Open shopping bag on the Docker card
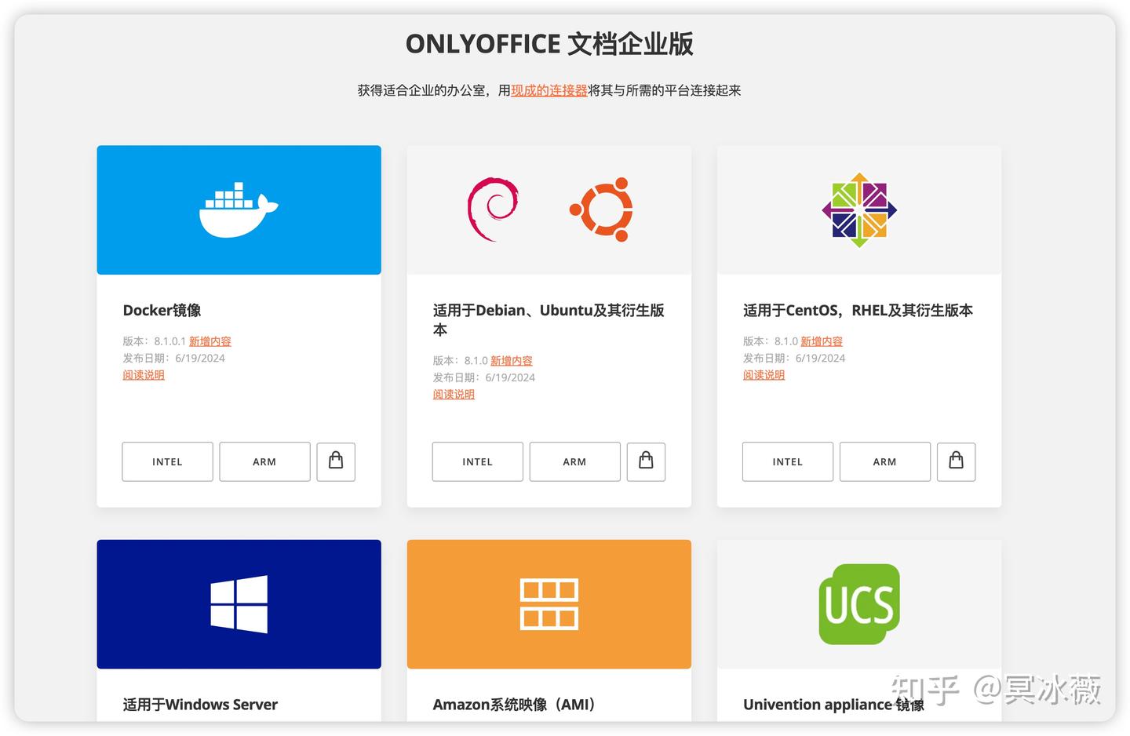Image resolution: width=1130 pixels, height=736 pixels. [x=336, y=461]
